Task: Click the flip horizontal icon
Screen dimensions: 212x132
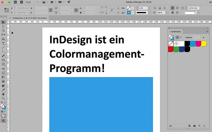Action: (x=102, y=13)
